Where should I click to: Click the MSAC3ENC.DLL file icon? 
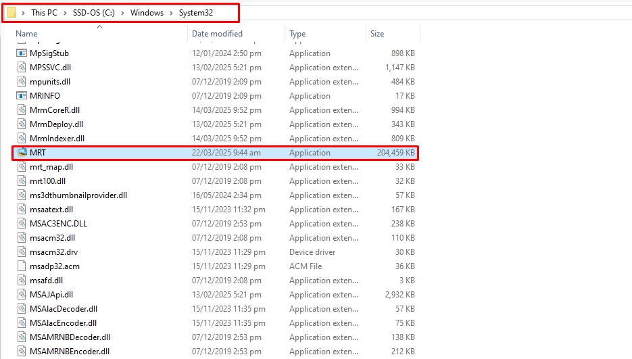(x=22, y=224)
